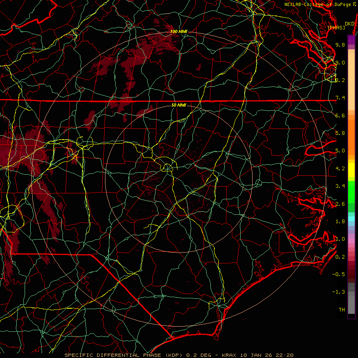Click the purple swatch at the scale top

351,40
